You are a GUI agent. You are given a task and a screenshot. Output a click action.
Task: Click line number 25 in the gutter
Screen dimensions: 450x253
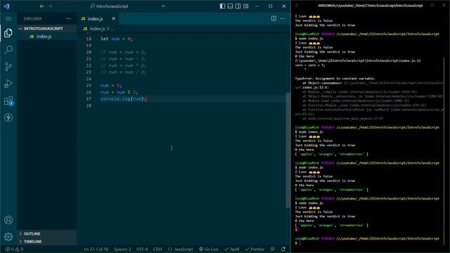pos(89,86)
